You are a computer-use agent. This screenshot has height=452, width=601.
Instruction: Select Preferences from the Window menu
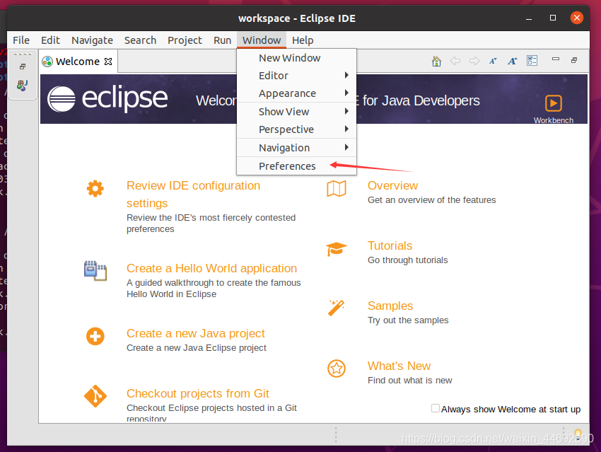(287, 166)
